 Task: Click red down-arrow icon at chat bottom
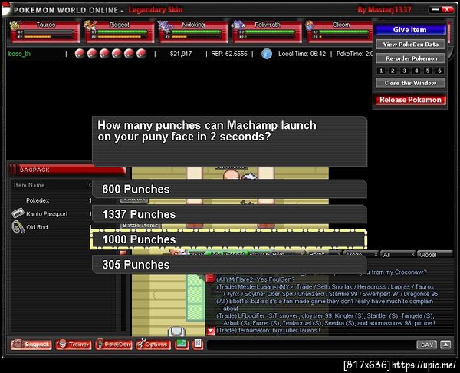[x=210, y=332]
